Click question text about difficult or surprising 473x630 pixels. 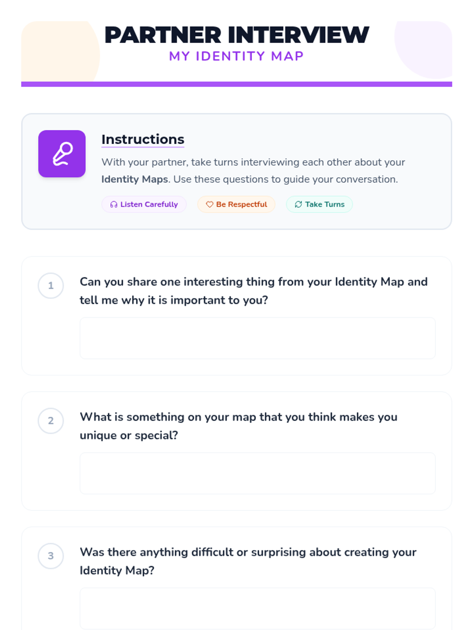248,561
